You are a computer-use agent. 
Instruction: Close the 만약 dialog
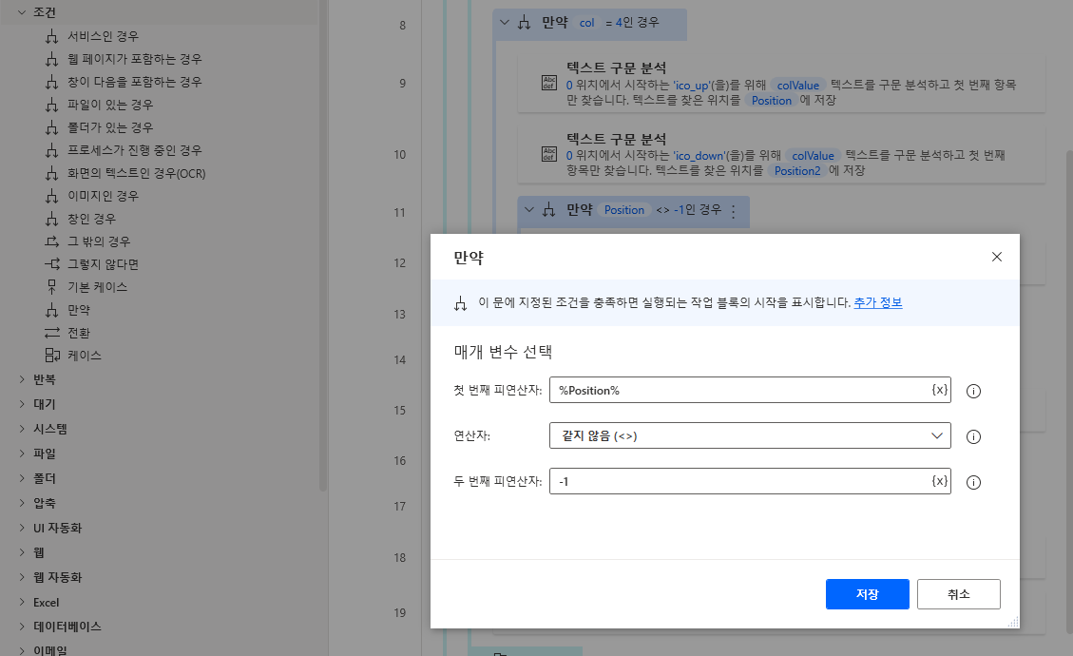996,257
